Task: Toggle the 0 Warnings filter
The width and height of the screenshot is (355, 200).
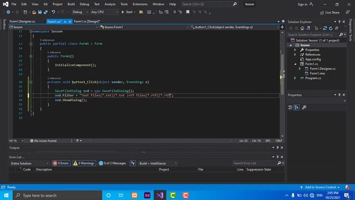Action: [x=84, y=163]
